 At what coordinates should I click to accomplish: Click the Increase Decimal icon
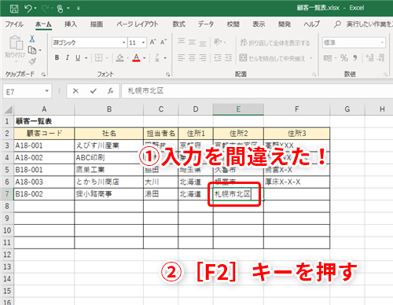point(369,58)
